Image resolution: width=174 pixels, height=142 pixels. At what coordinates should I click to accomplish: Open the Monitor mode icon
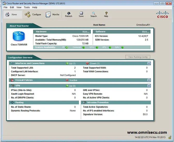48,14
